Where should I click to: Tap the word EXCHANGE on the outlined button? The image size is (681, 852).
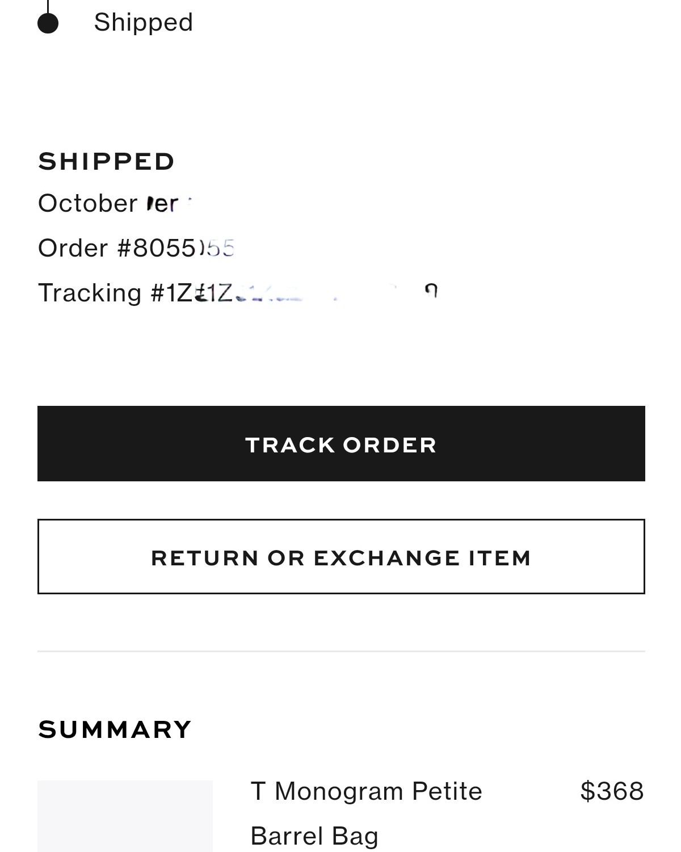click(x=386, y=557)
